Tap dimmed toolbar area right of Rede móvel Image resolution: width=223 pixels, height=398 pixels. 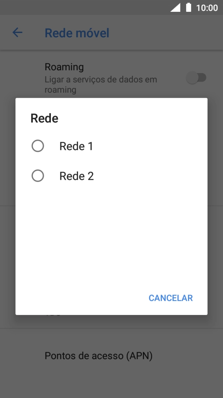166,32
